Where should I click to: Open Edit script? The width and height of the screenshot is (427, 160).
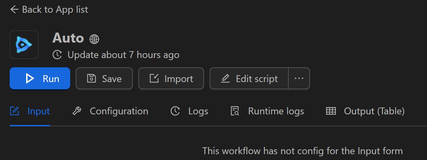click(x=249, y=79)
